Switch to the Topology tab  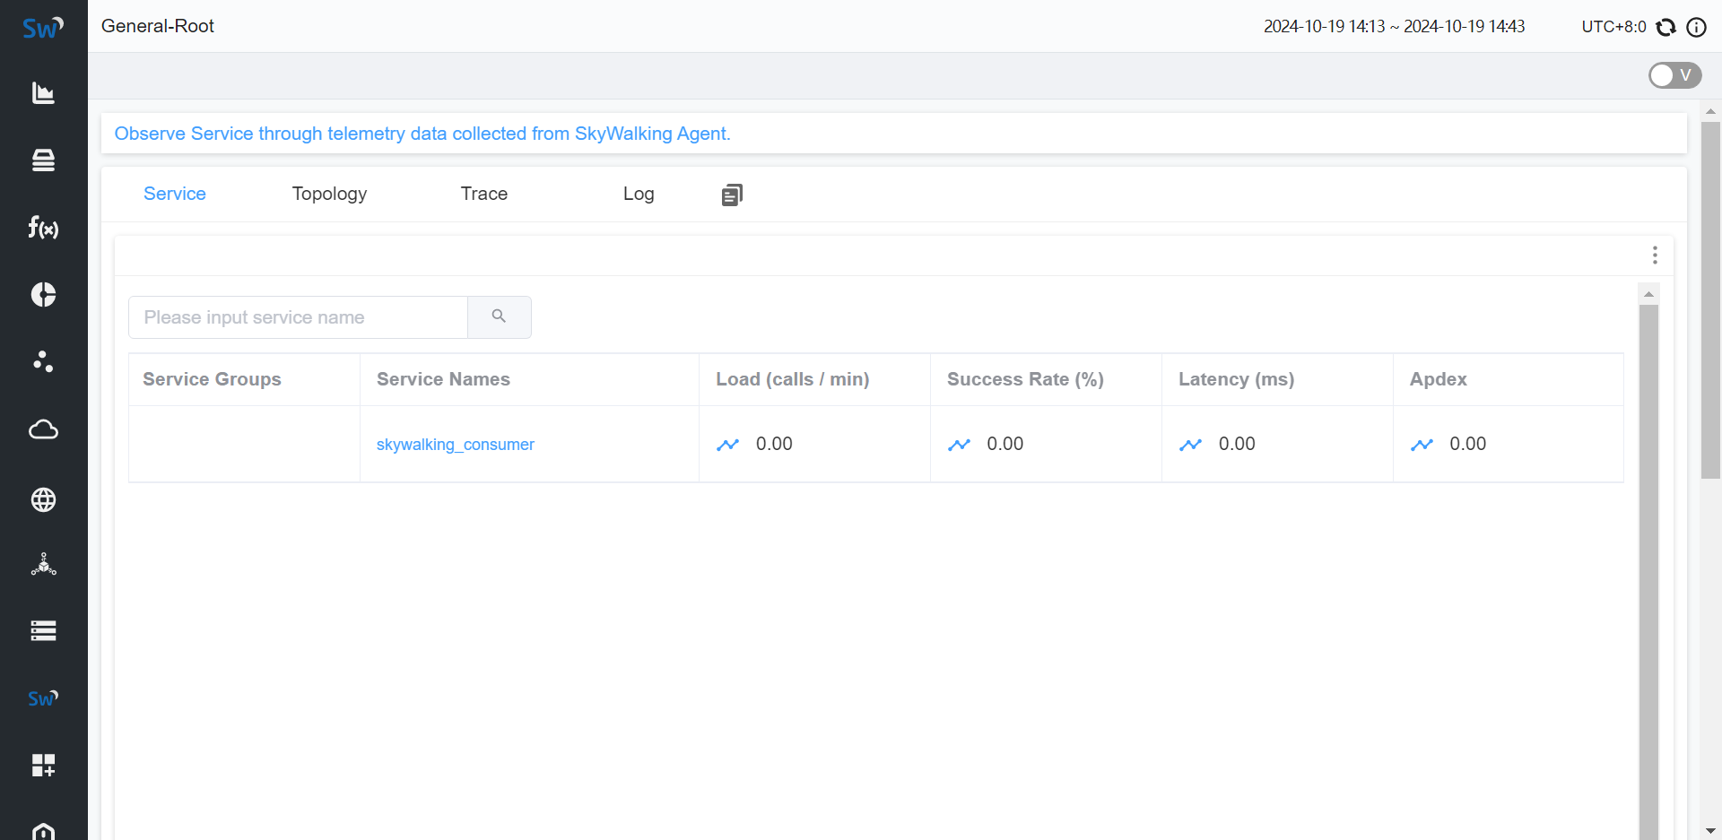point(329,194)
